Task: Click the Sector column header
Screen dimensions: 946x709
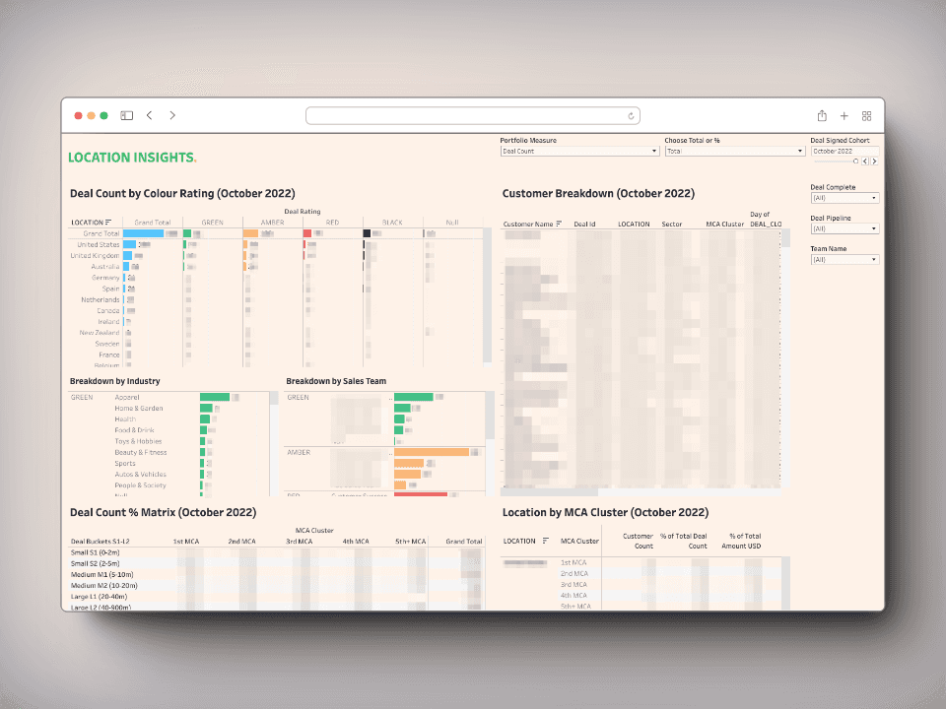Action: pyautogui.click(x=671, y=225)
